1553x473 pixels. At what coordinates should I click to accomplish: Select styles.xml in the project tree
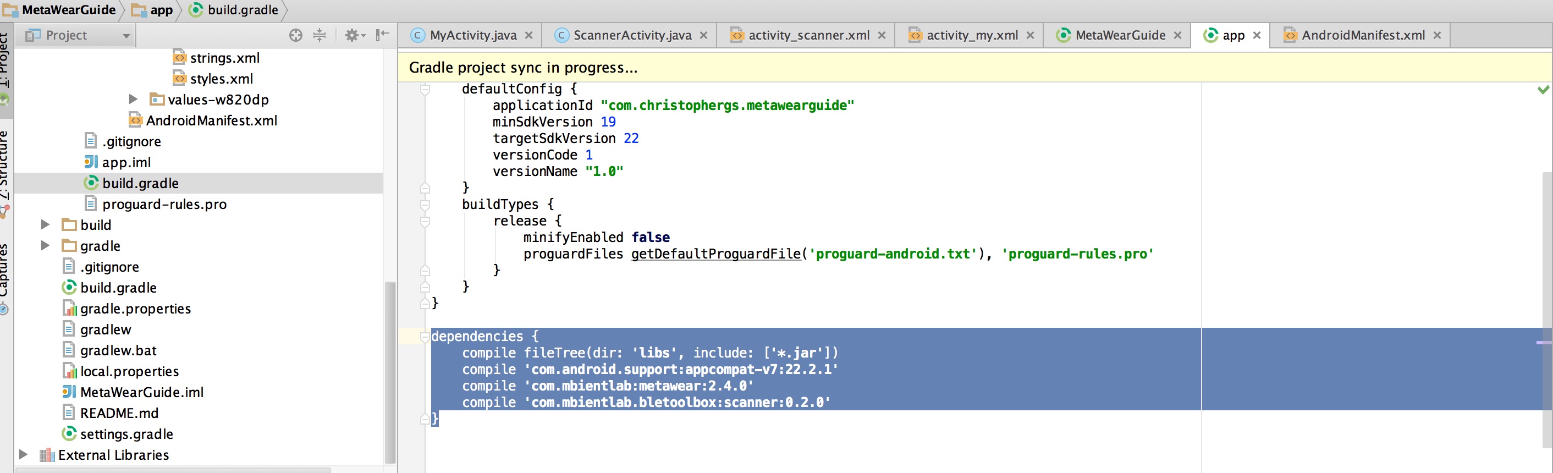(222, 79)
